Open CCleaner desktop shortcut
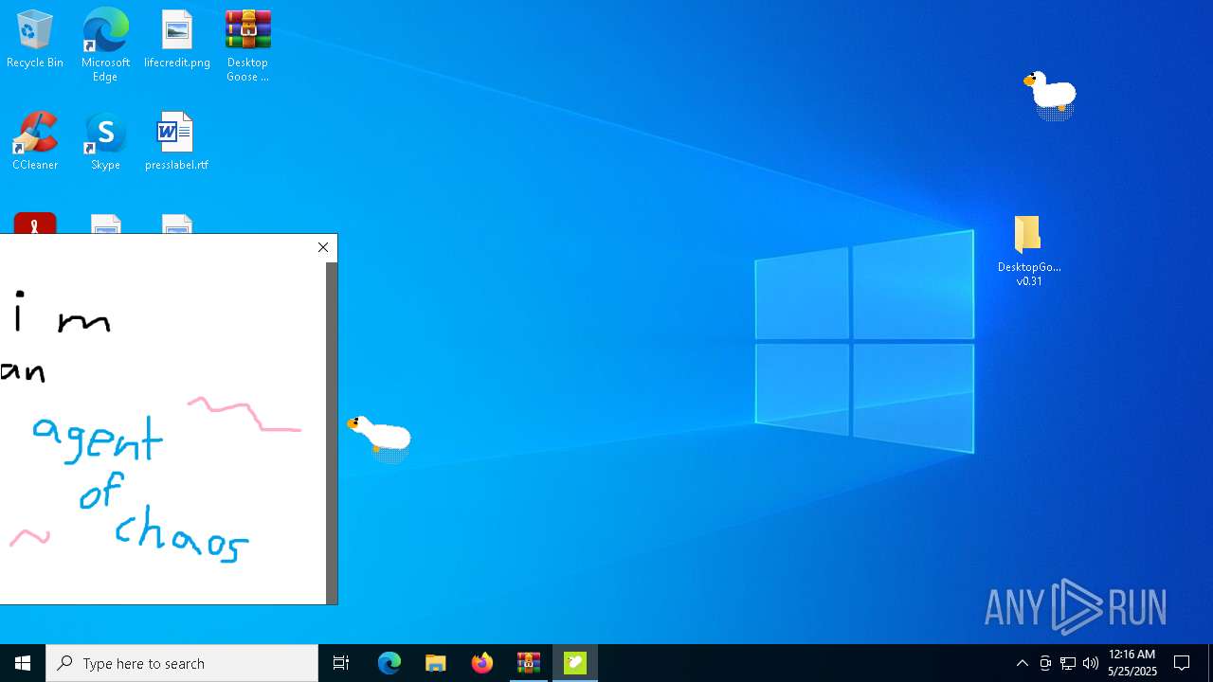The height and width of the screenshot is (682, 1213). (35, 141)
